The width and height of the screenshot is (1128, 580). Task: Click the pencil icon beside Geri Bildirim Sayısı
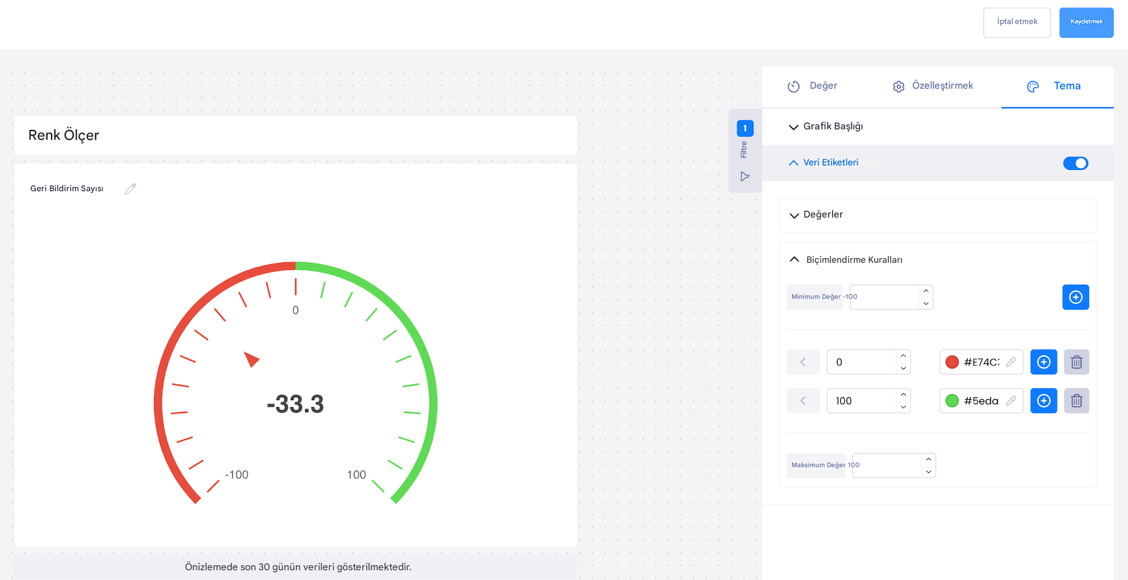(130, 189)
